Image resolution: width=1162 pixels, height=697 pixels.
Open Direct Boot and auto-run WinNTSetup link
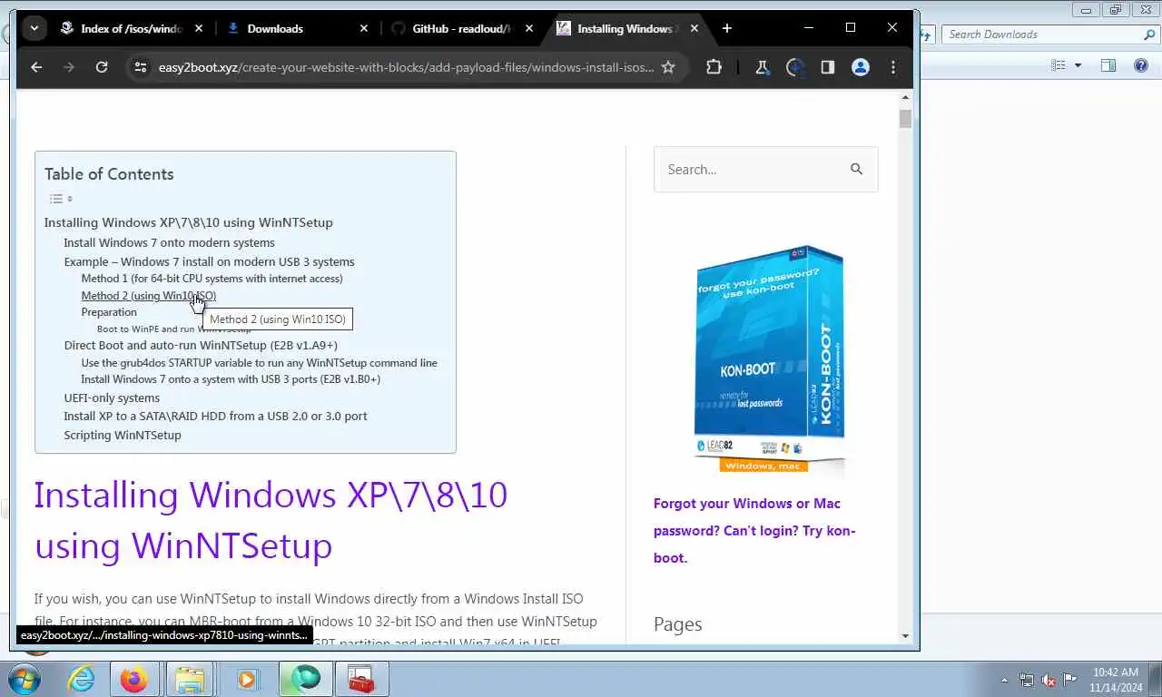coord(201,345)
